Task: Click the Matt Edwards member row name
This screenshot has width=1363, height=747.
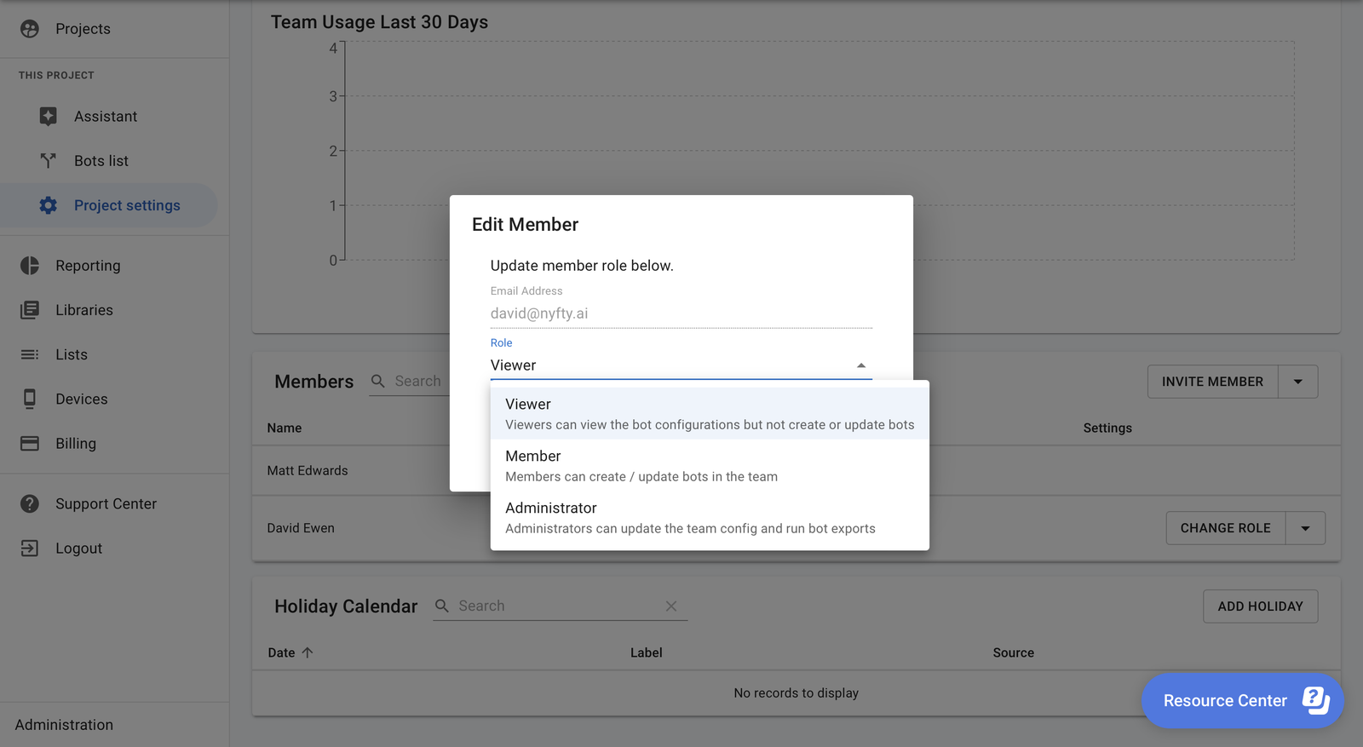Action: point(308,470)
